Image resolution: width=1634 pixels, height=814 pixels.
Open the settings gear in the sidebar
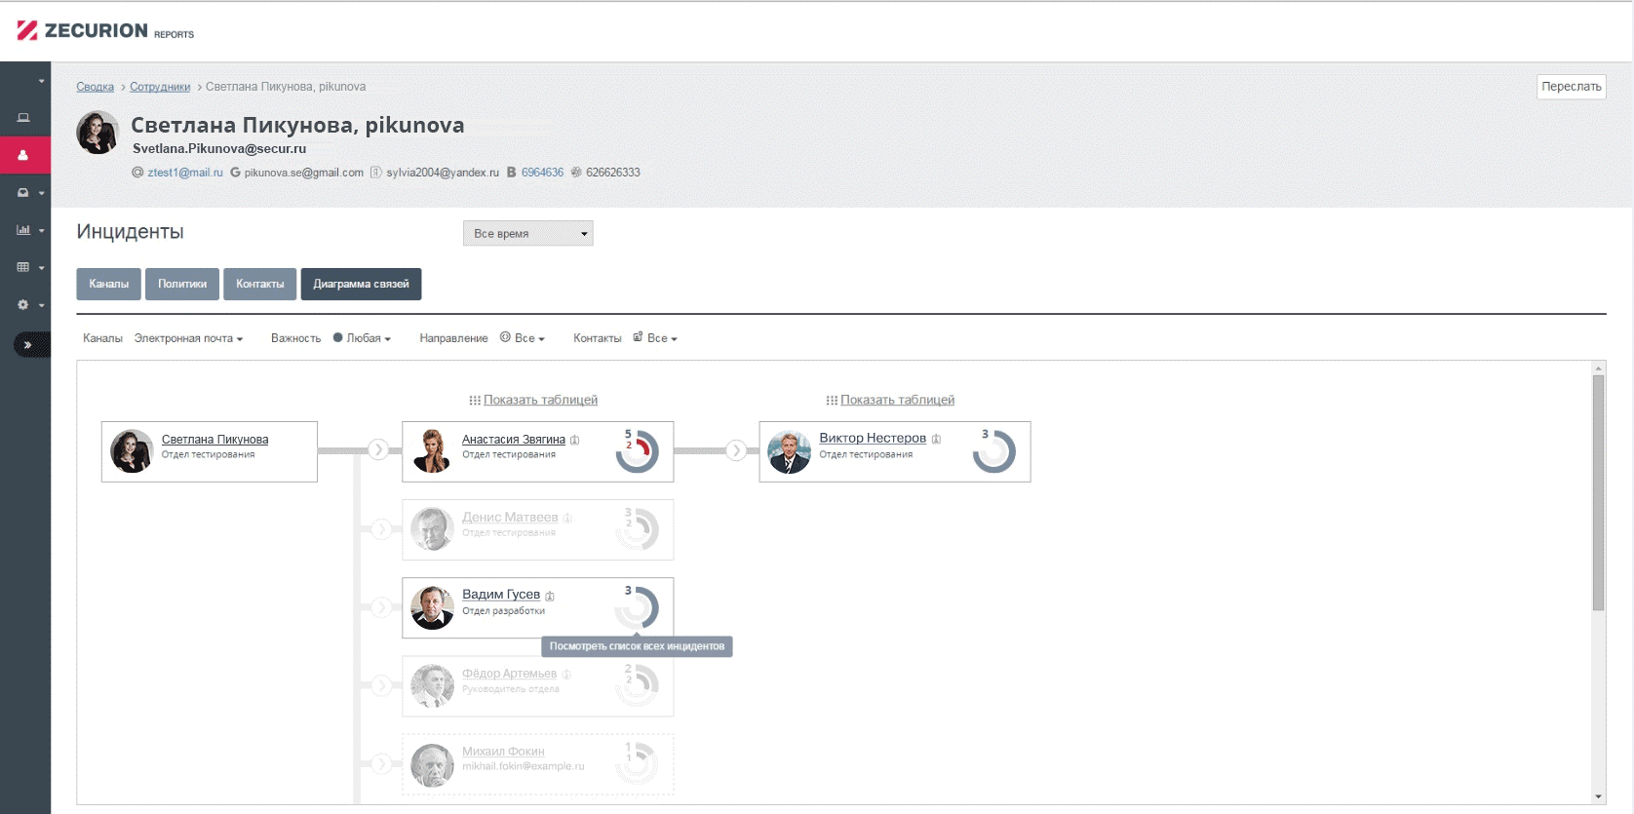pyautogui.click(x=23, y=305)
